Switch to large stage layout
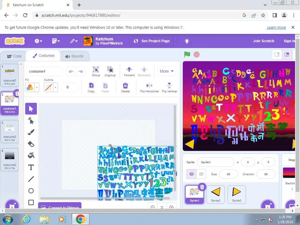This screenshot has height=225, width=300. point(287,54)
